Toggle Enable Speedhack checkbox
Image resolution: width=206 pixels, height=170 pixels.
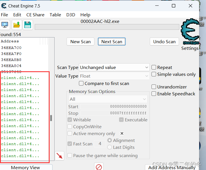[154, 94]
